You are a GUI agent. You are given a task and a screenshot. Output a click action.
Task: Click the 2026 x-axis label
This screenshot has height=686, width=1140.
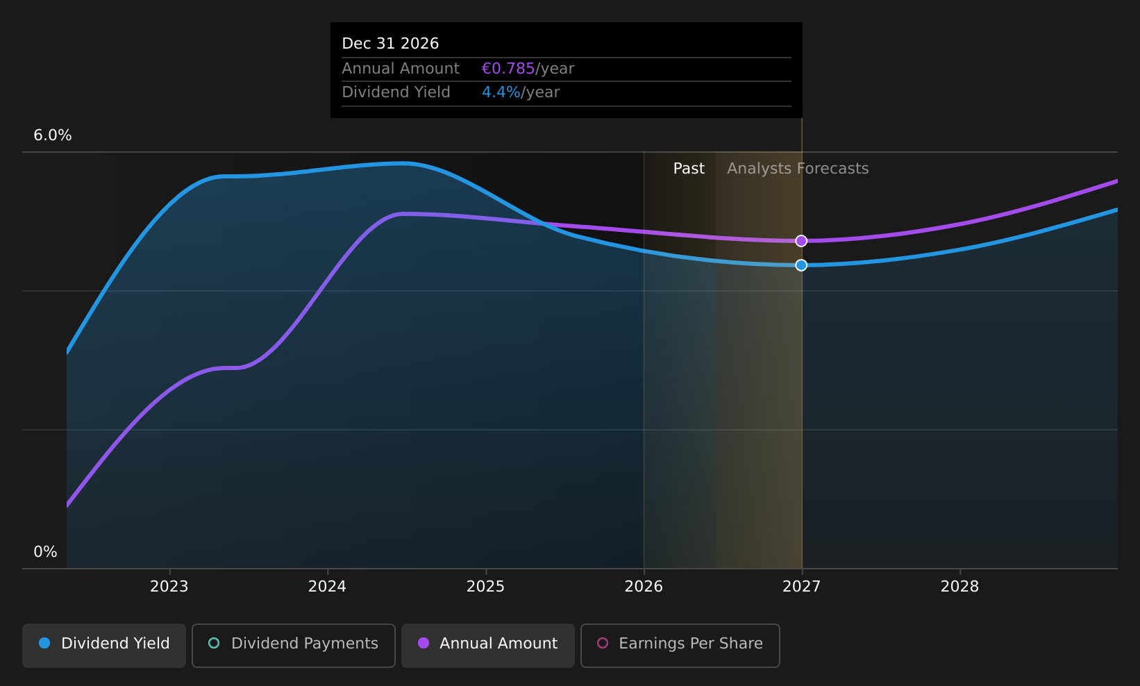pos(644,587)
